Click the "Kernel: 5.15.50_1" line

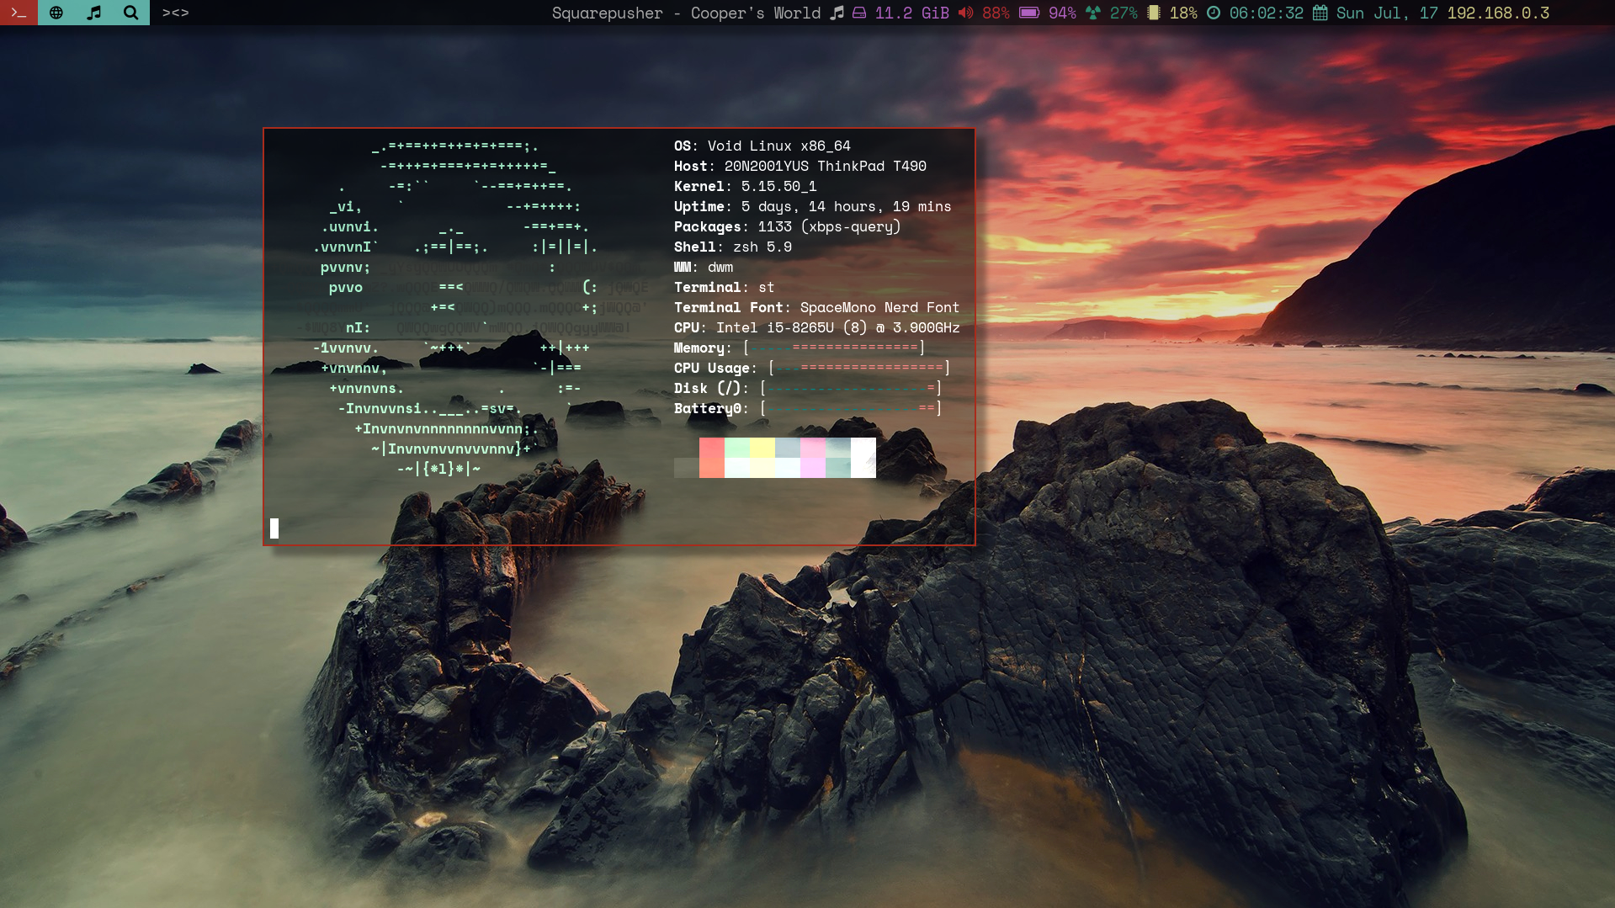click(746, 186)
